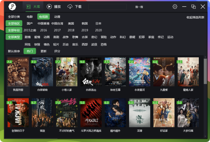Choose the 悬疑 genre filter
Screen dimensions: 210x142
click(x=132, y=37)
